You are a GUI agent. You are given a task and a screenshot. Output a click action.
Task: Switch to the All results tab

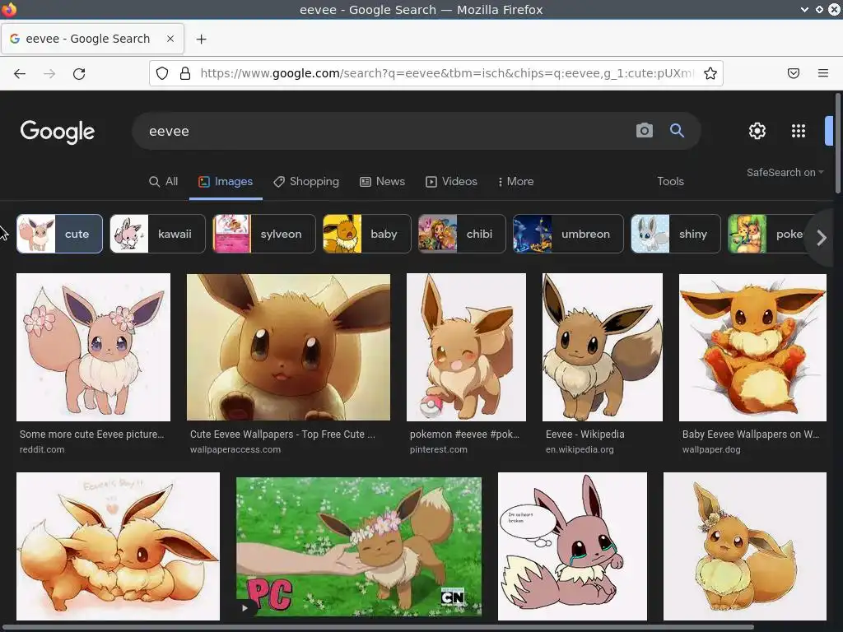click(164, 182)
